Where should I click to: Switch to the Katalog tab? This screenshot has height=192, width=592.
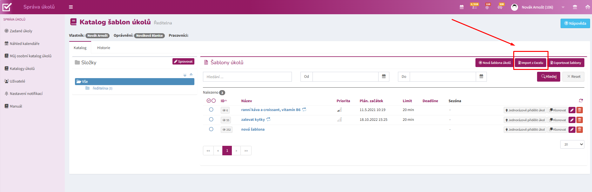pyautogui.click(x=80, y=48)
